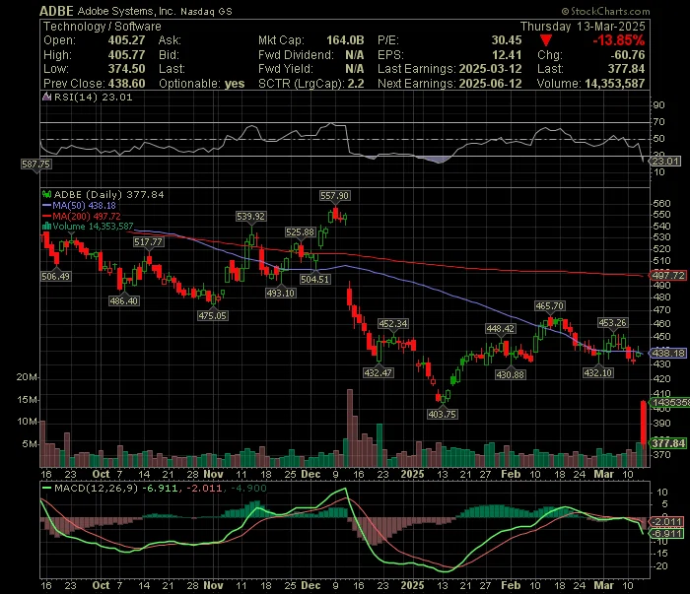The image size is (690, 594).
Task: Click the ADBE ticker symbol title
Action: (56, 11)
